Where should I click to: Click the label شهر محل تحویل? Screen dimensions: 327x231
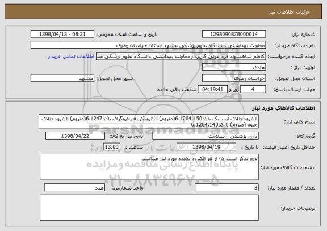tap(115, 79)
